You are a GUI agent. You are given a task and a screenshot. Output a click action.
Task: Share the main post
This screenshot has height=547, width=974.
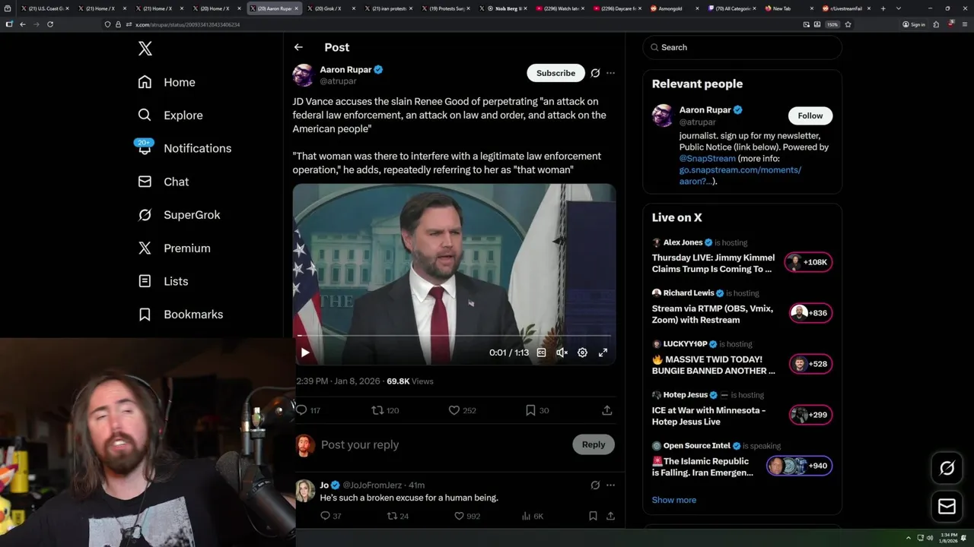606,410
